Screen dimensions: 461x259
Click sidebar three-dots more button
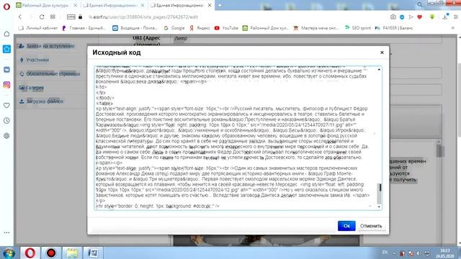pos(6,232)
